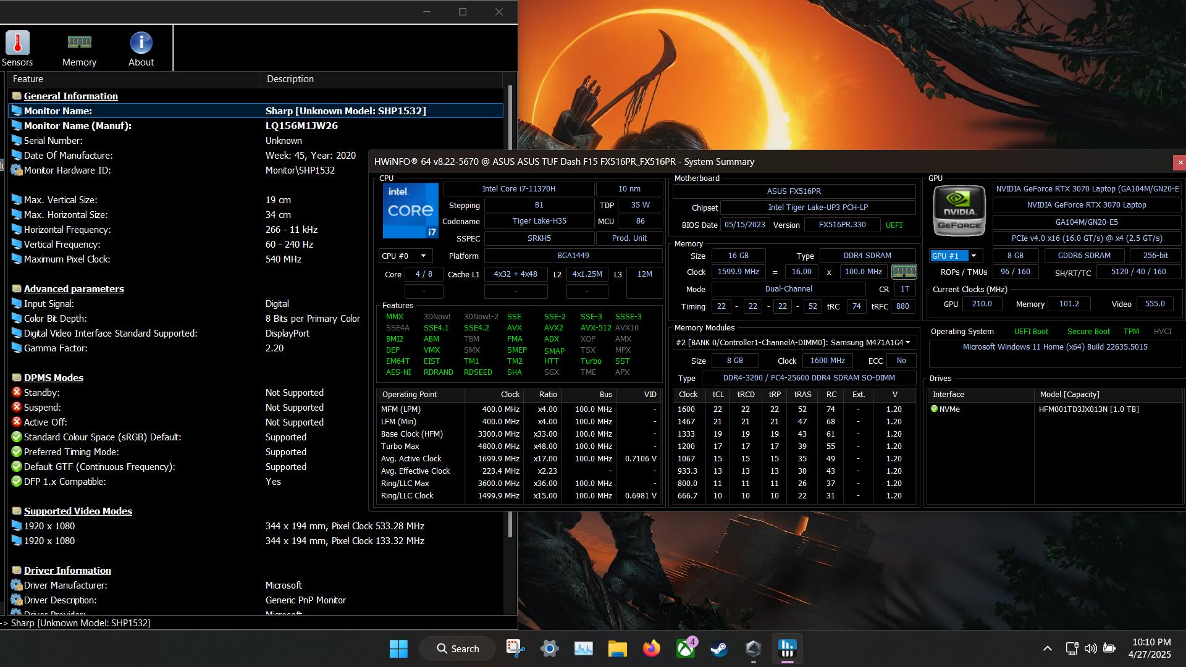Screen dimensions: 1186x667
Task: Click the 1600 clock row in memory timings table
Action: pyautogui.click(x=793, y=409)
